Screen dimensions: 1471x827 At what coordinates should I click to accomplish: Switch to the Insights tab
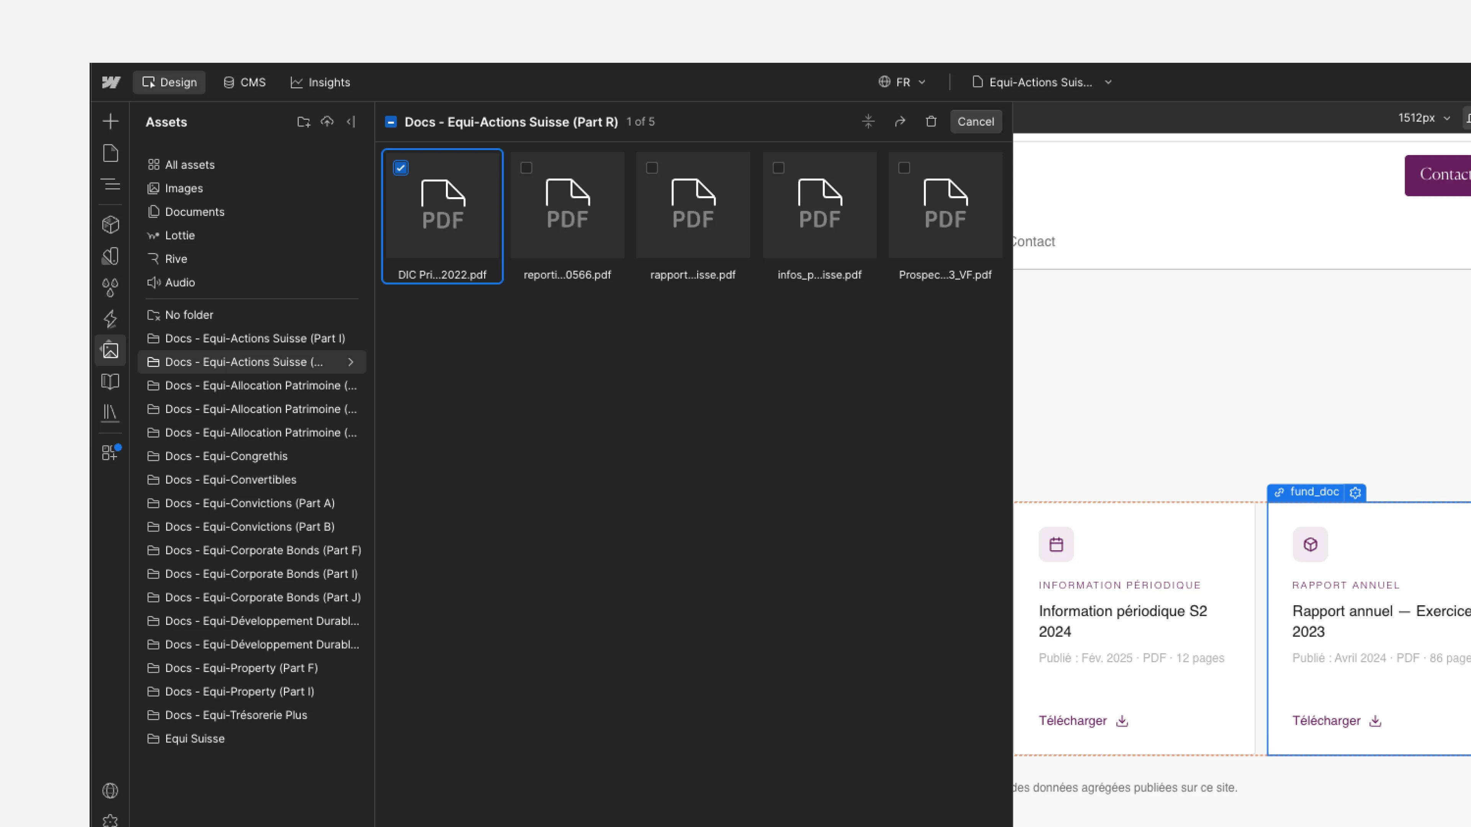coord(320,82)
